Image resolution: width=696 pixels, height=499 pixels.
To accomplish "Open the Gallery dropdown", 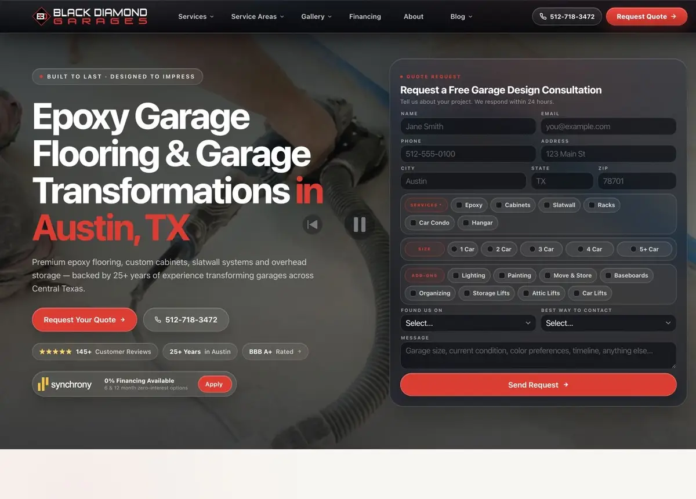I will click(x=317, y=16).
